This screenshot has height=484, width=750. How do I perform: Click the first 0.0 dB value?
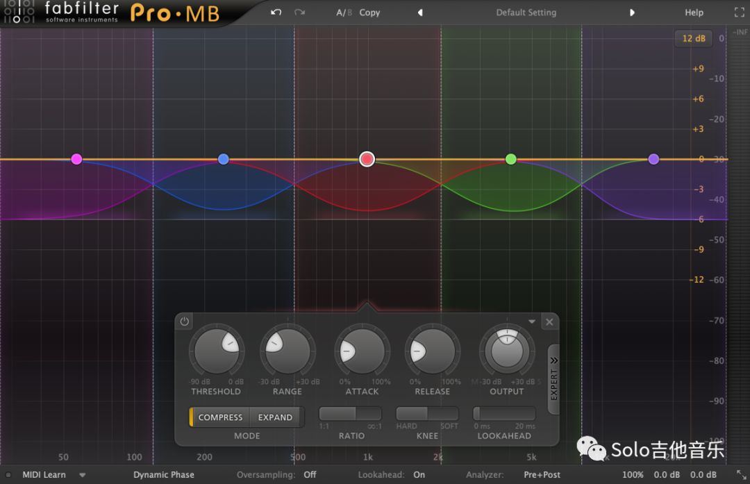(667, 475)
